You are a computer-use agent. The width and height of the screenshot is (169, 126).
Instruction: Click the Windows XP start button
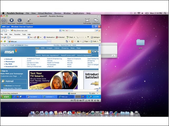click(6, 97)
